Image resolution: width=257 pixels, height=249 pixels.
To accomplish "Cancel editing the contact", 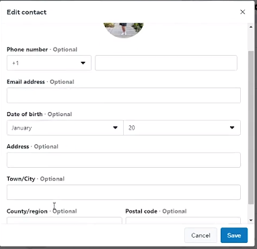I will click(200, 235).
